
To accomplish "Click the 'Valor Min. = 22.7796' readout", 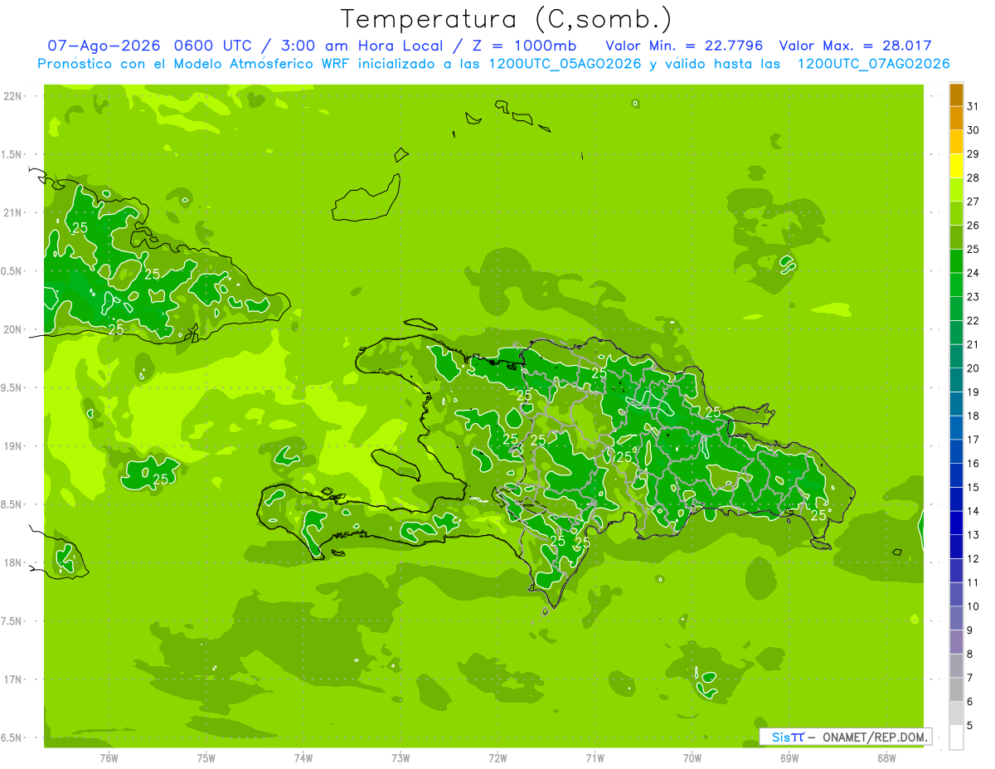I will [684, 46].
